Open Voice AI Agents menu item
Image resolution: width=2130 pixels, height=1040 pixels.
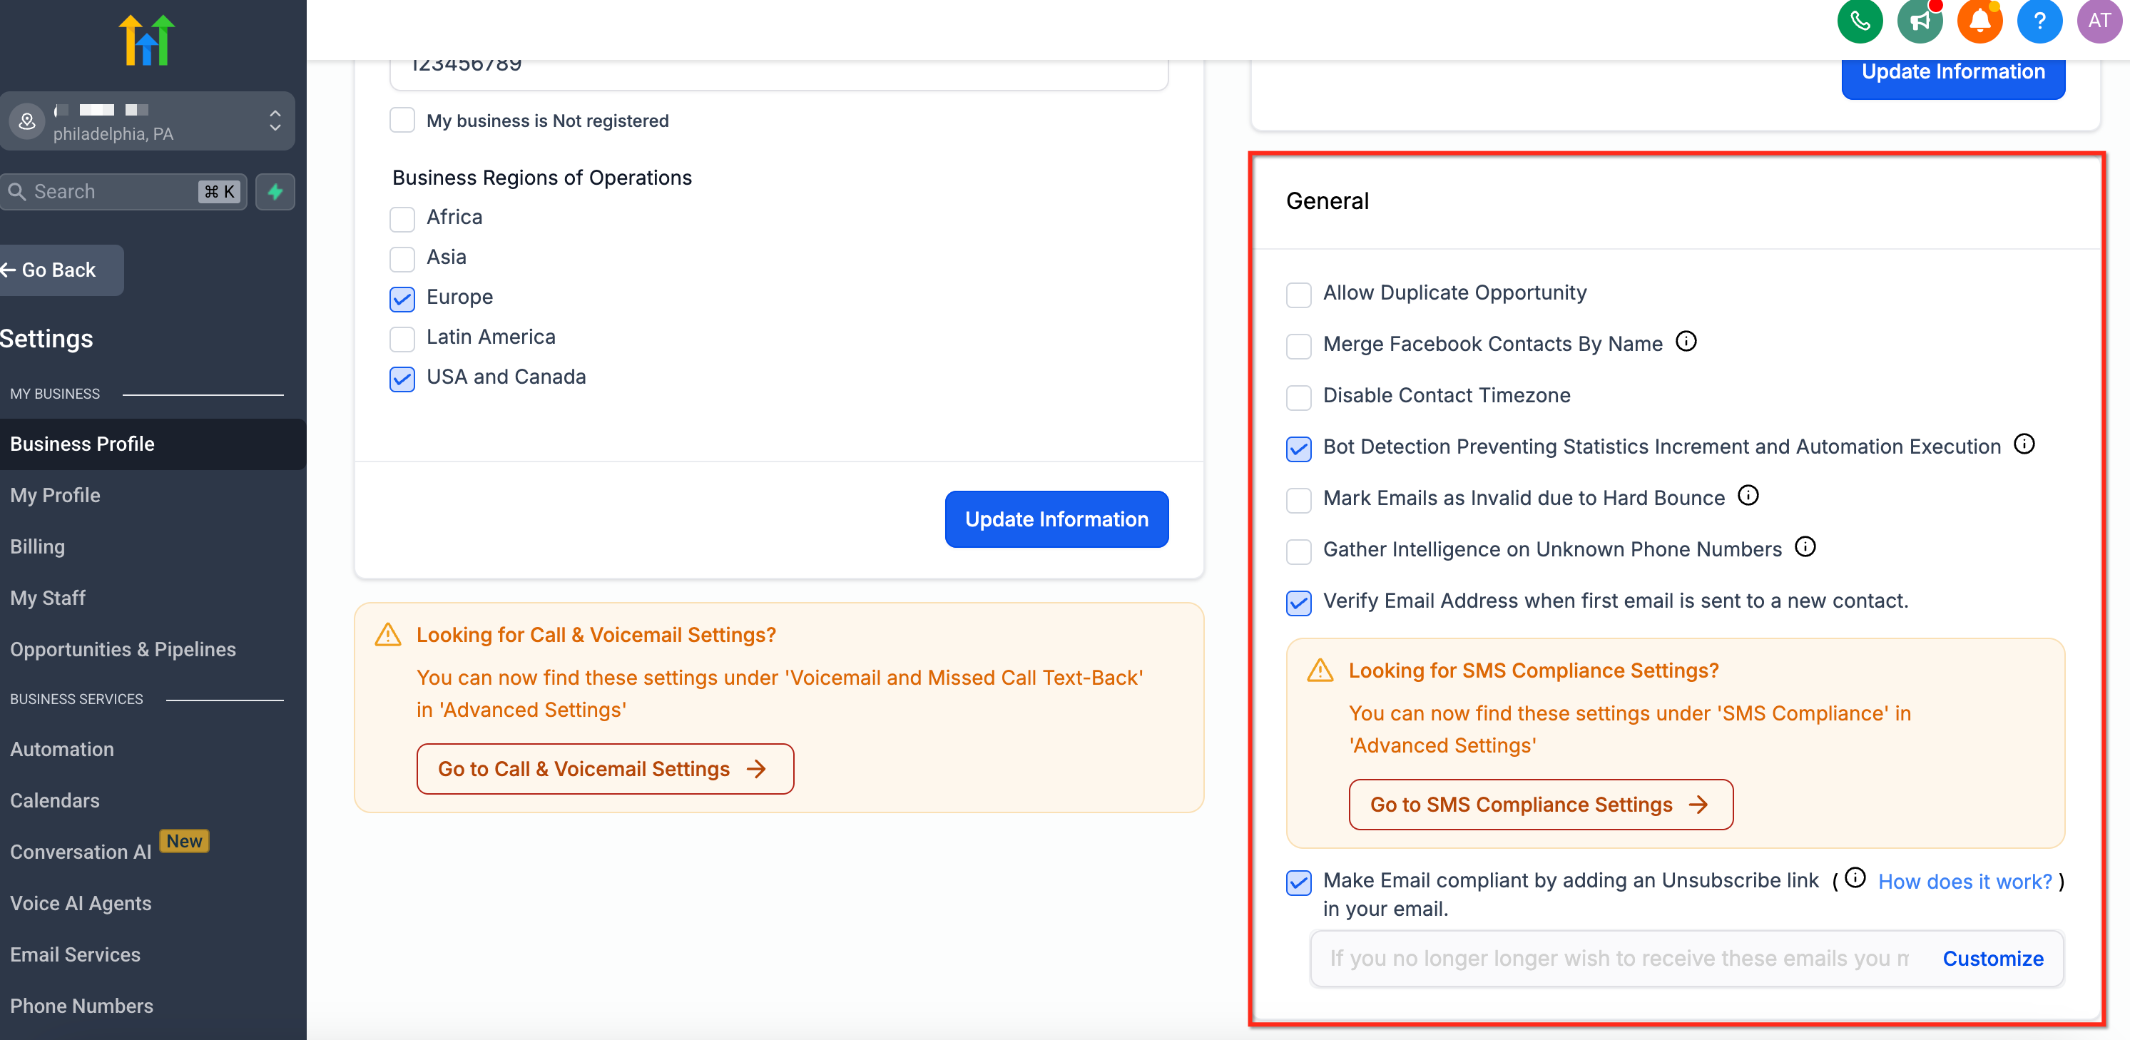(x=80, y=903)
